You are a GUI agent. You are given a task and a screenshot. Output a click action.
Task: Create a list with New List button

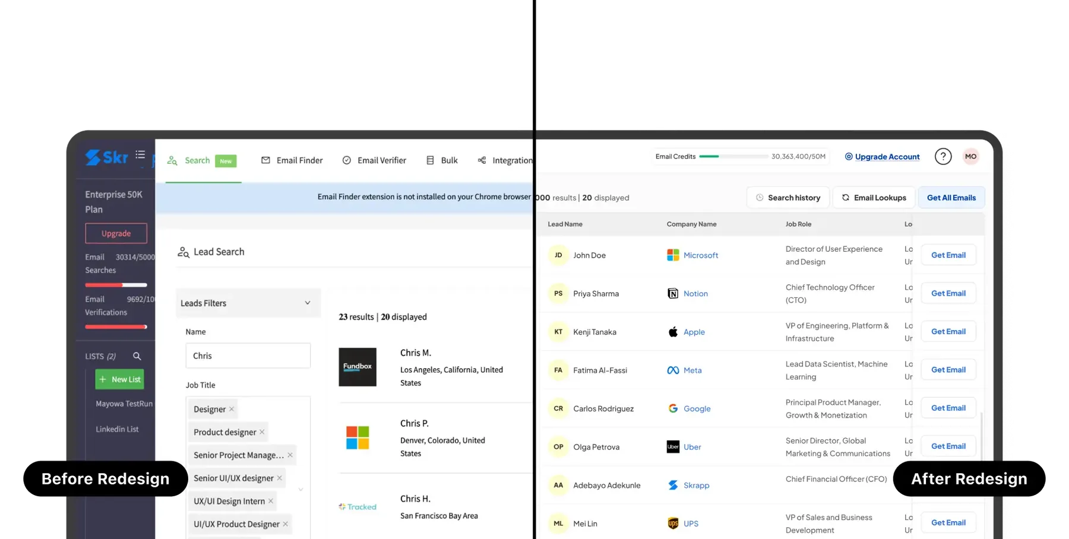point(119,379)
